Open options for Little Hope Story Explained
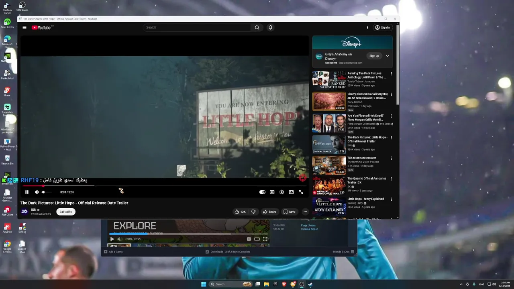Screen dimensions: 514x289 point(391,199)
